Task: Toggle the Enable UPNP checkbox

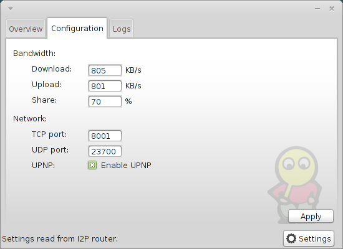Action: 92,166
